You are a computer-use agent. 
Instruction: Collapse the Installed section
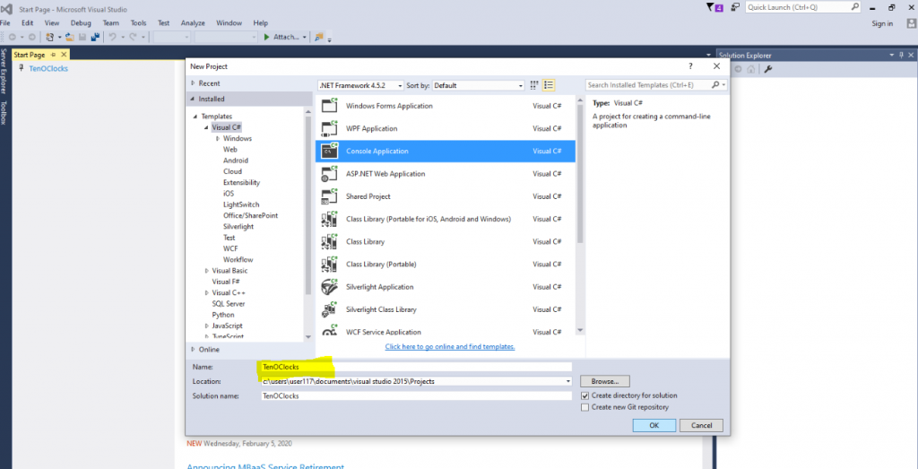tap(194, 99)
